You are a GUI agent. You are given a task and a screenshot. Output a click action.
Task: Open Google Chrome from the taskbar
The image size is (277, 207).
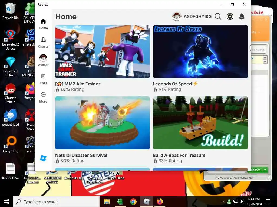[x=133, y=202]
